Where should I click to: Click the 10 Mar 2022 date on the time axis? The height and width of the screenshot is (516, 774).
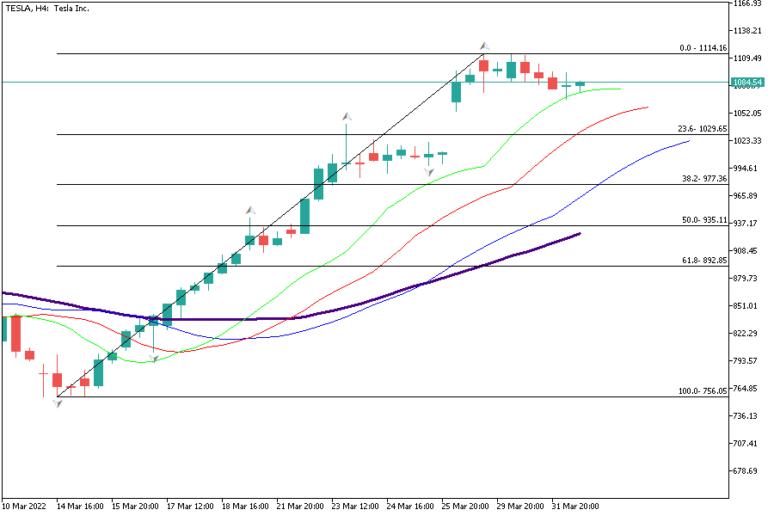pyautogui.click(x=26, y=507)
